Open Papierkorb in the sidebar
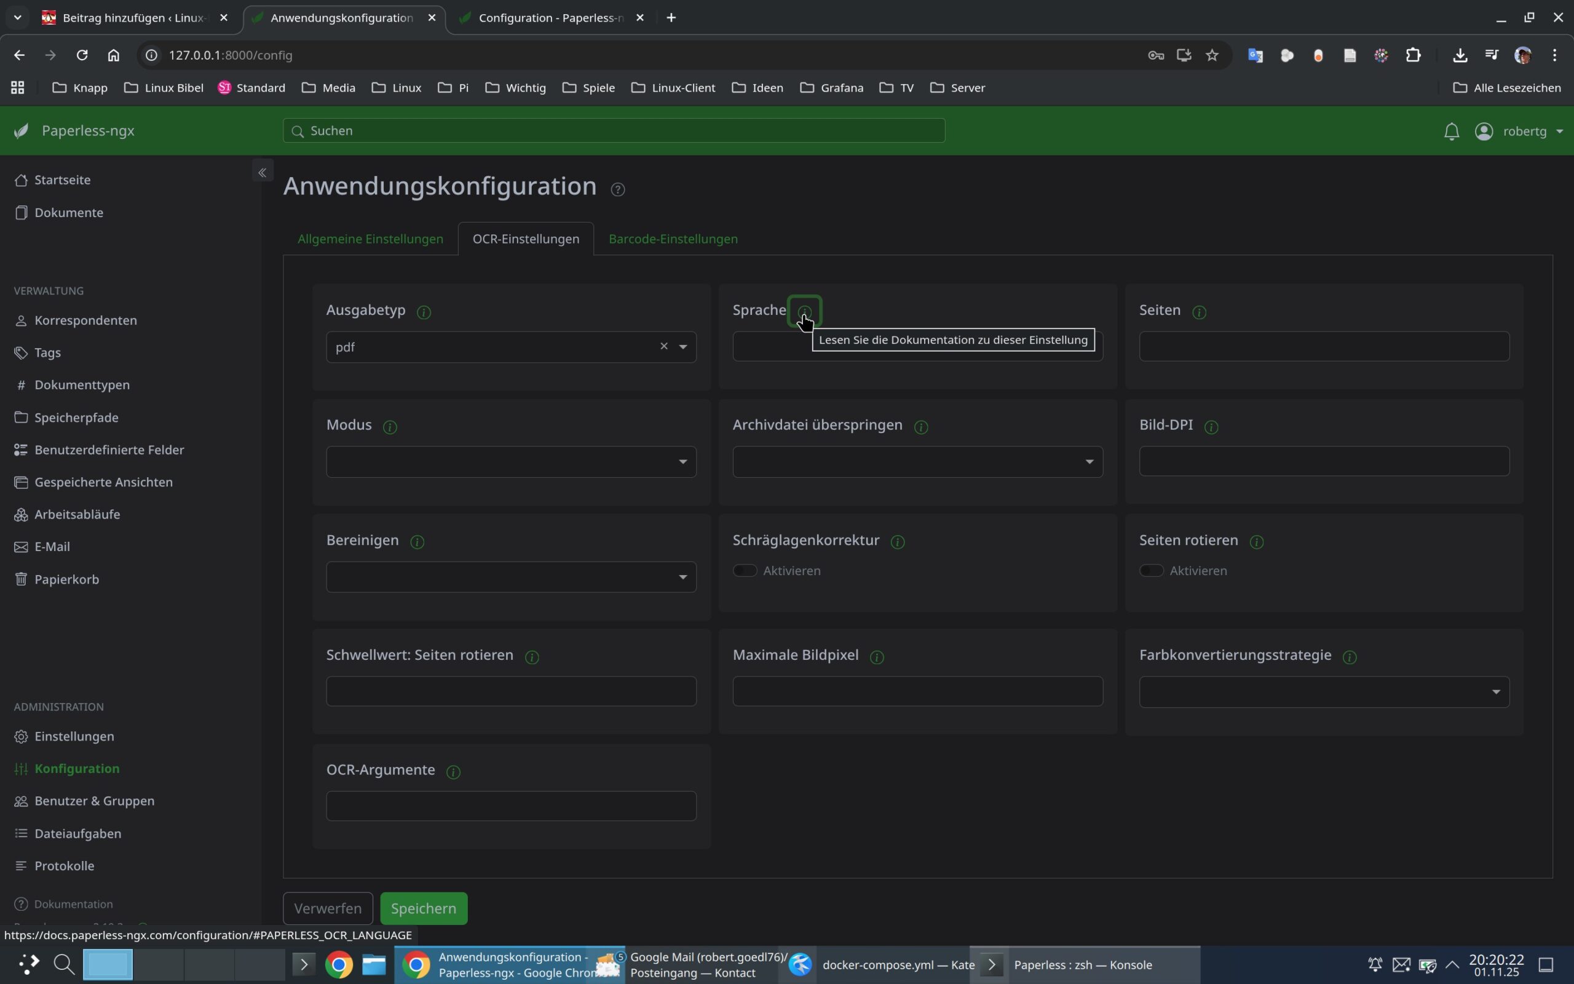This screenshot has height=984, width=1574. coord(66,579)
